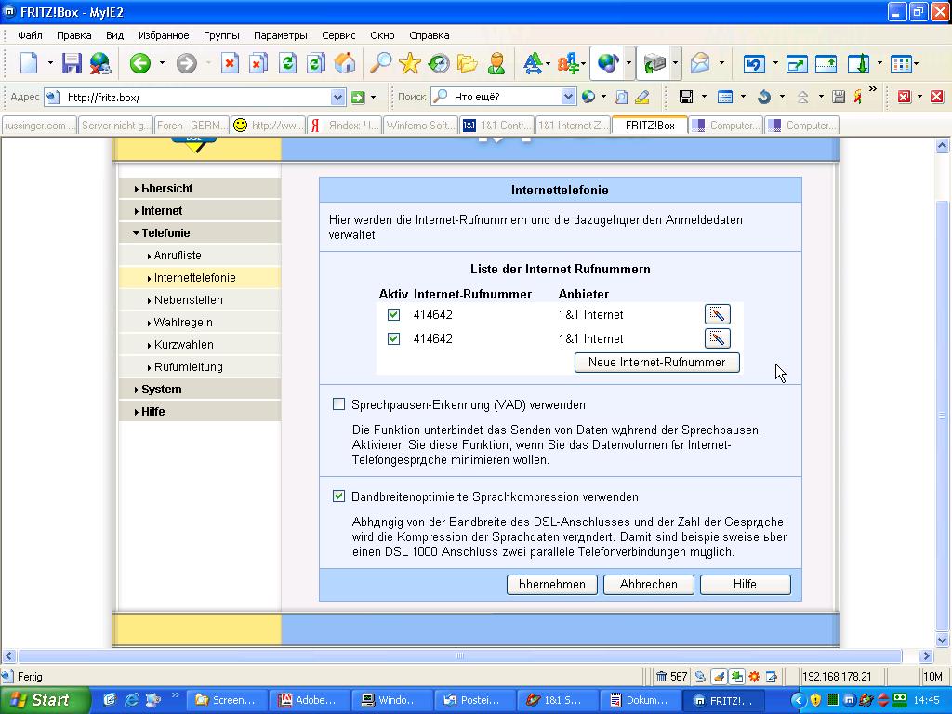Viewport: 952px width, 714px height.
Task: Switch to Adobe taskbar window
Action: [x=310, y=700]
